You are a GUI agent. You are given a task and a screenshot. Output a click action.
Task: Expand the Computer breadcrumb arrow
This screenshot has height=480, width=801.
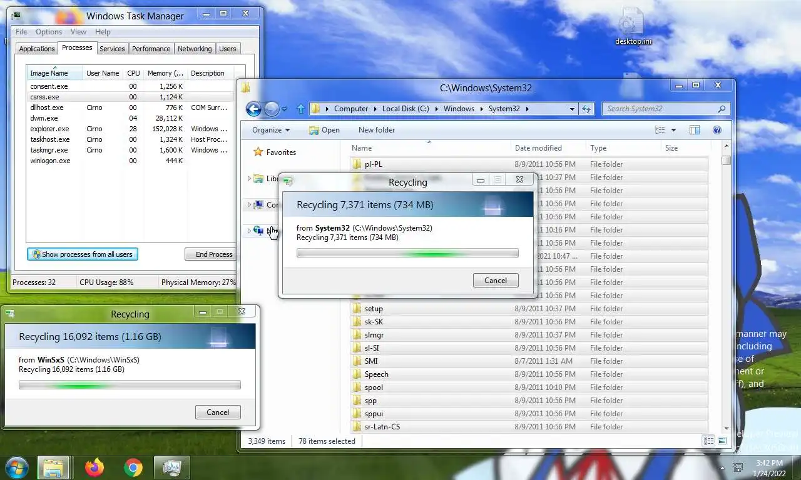374,109
